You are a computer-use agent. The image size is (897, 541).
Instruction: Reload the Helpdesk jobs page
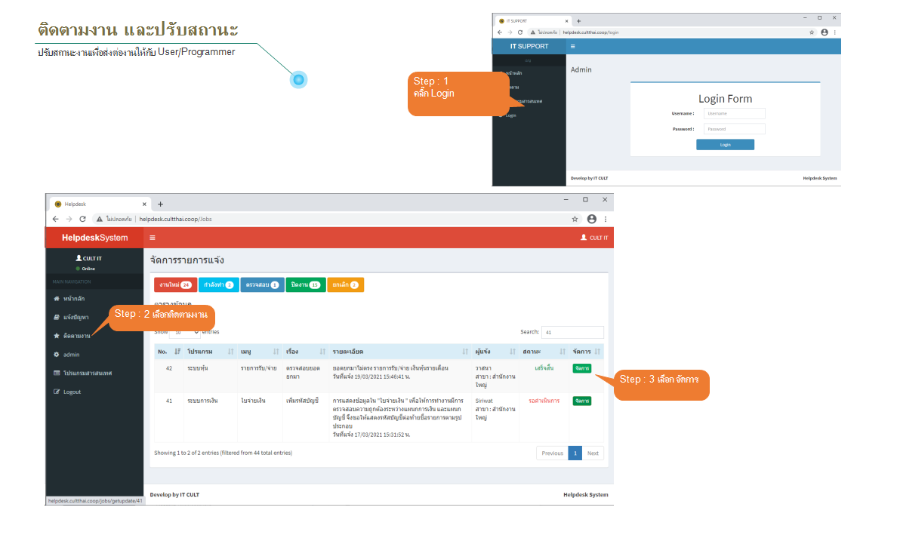click(x=82, y=219)
